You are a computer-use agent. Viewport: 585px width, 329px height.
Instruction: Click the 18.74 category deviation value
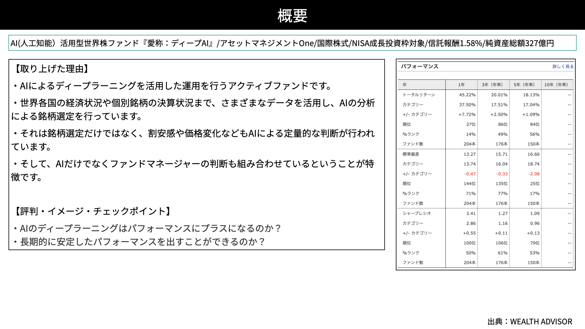(534, 164)
